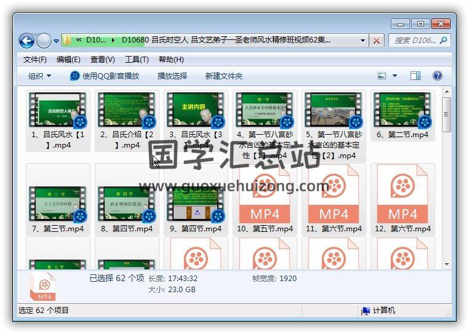Select the 9、第四节.mp4 video thumbnail
The width and height of the screenshot is (469, 334).
pos(196,204)
